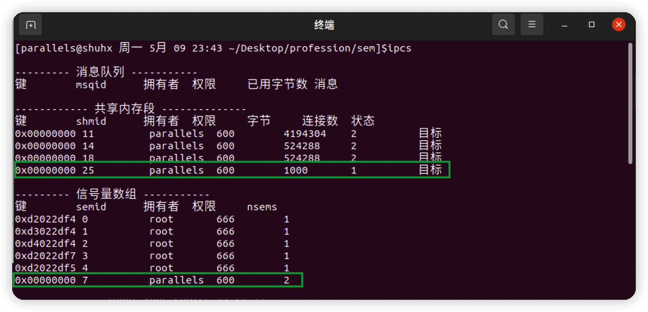The height and width of the screenshot is (312, 648).
Task: Click 目标 in the shmid 25 row
Action: pyautogui.click(x=430, y=169)
